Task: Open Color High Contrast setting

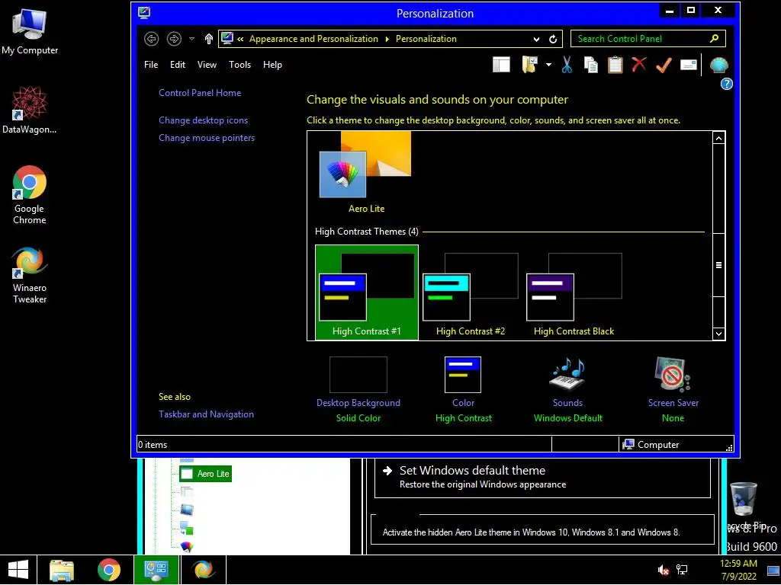Action: tap(463, 389)
